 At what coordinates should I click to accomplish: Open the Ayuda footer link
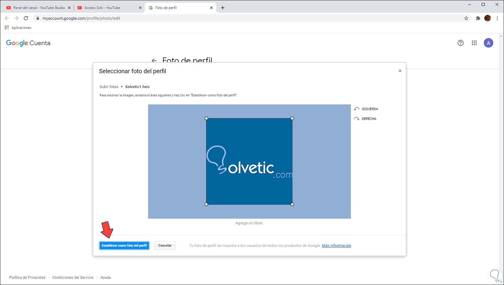[106, 278]
